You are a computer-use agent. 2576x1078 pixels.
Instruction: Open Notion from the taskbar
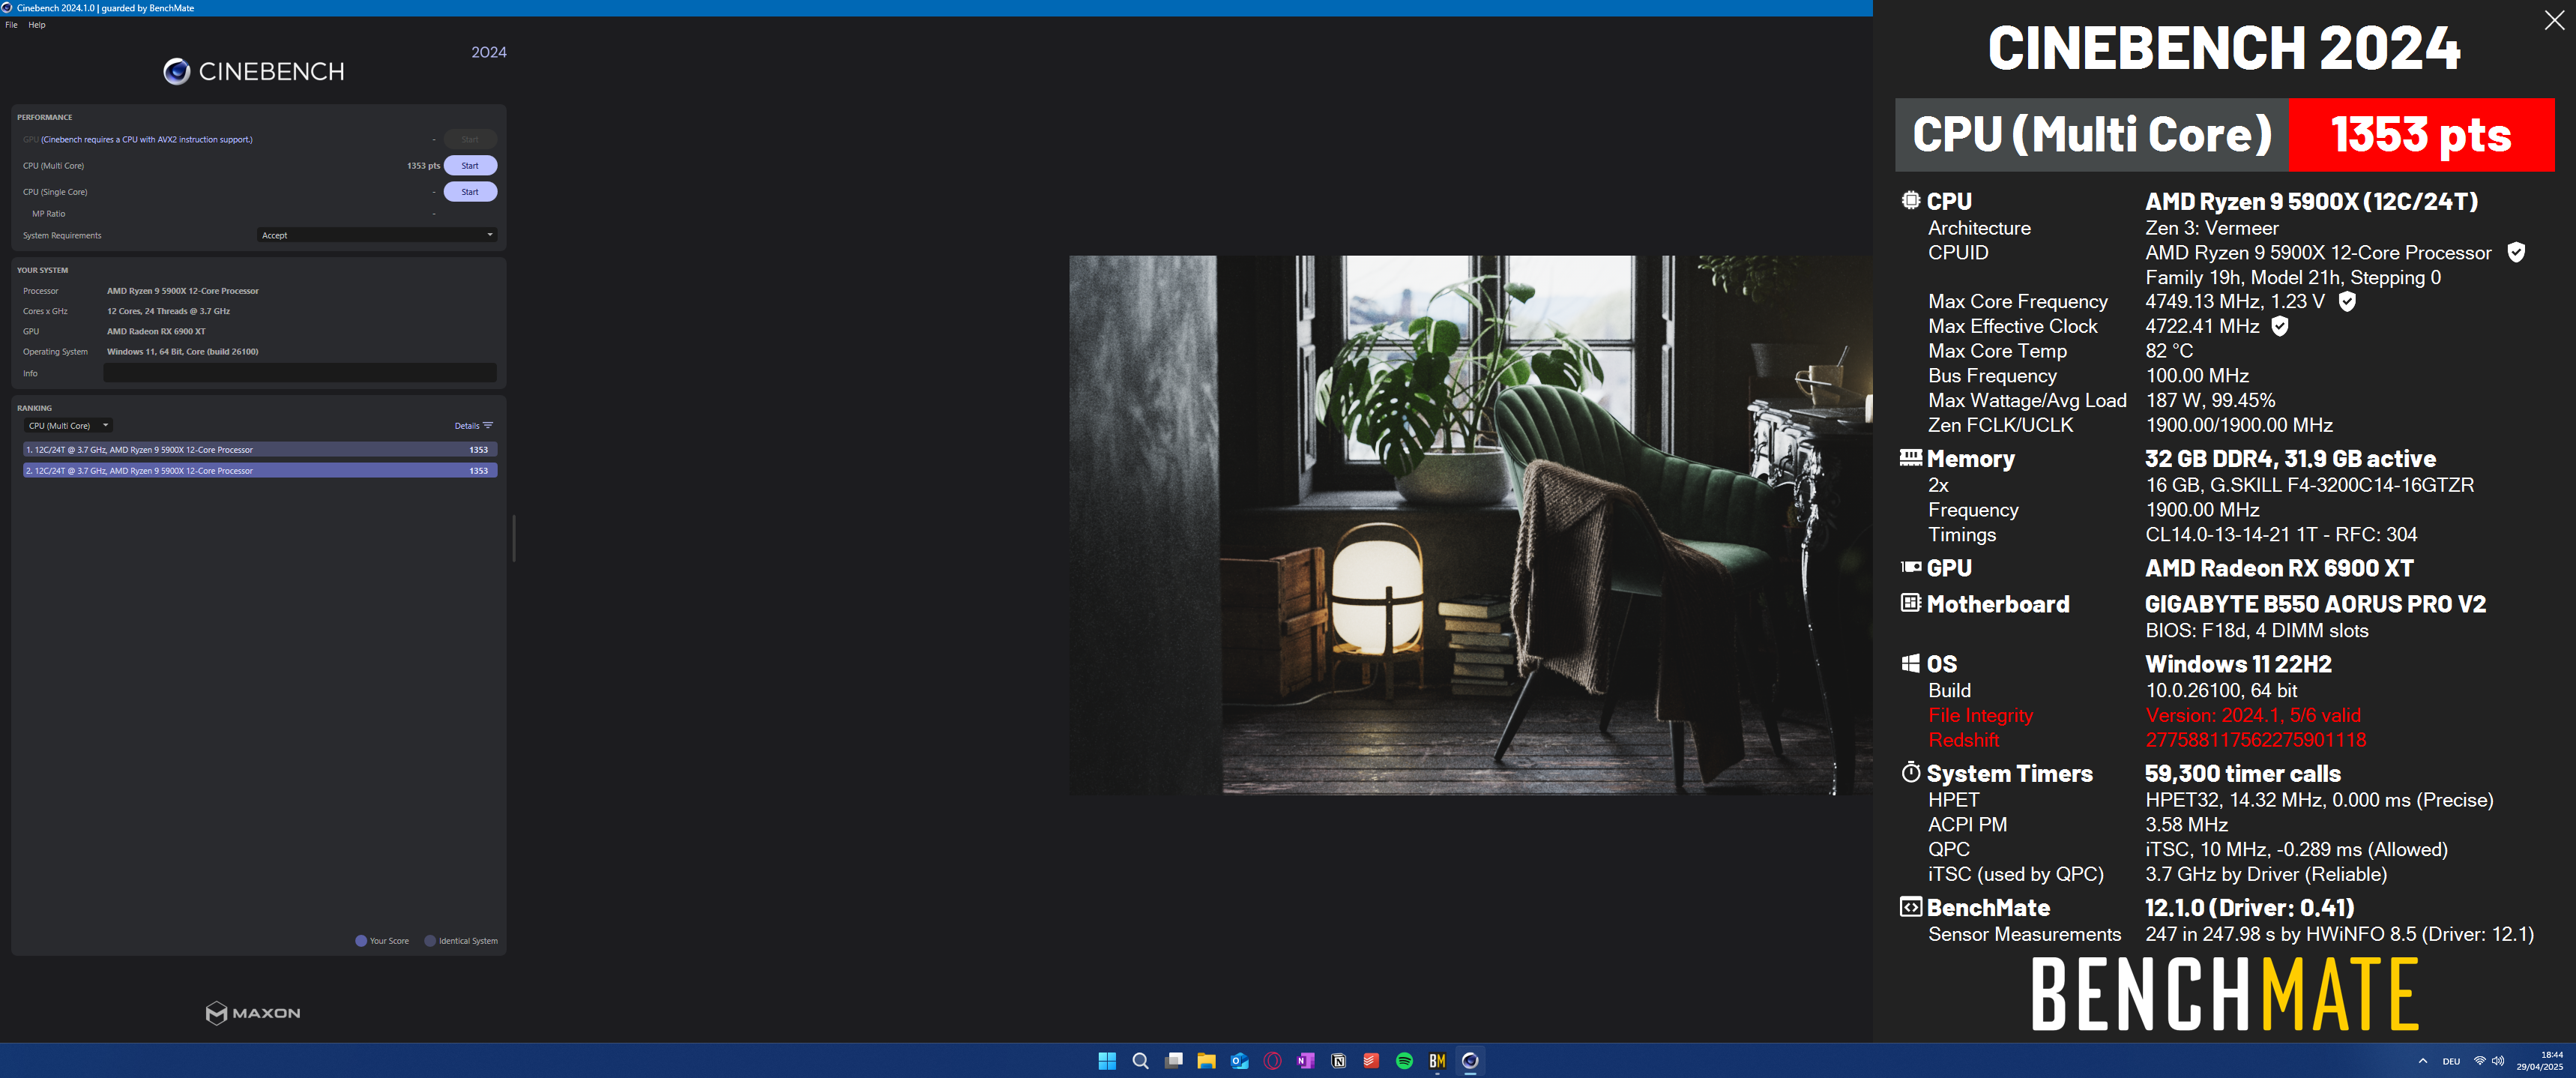tap(1338, 1061)
